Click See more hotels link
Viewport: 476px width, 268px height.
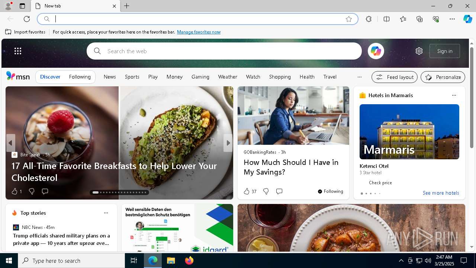pos(441,193)
